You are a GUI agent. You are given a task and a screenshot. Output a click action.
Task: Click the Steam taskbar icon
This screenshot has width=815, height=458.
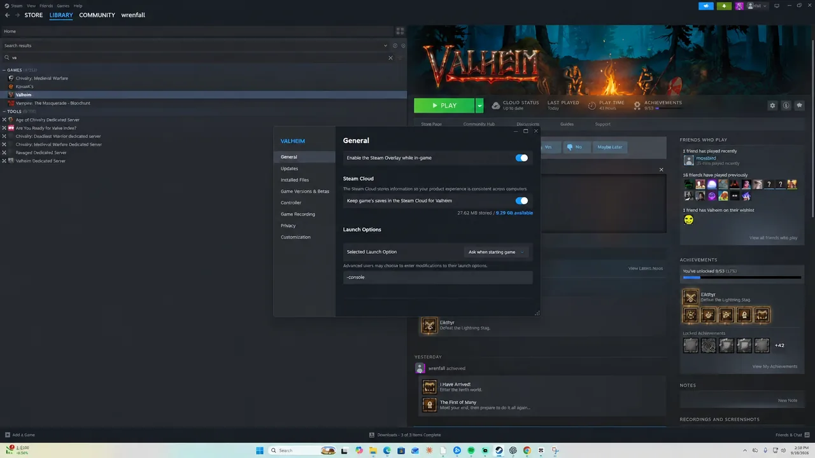pyautogui.click(x=499, y=450)
